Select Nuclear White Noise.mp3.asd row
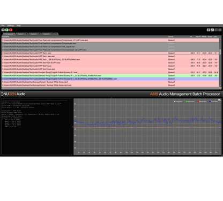The image size is (223, 201). coord(110,85)
